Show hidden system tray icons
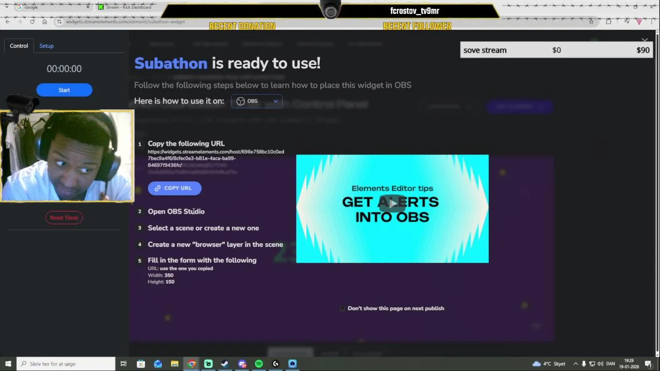Screen dimensions: 660x371 pyautogui.click(x=575, y=364)
